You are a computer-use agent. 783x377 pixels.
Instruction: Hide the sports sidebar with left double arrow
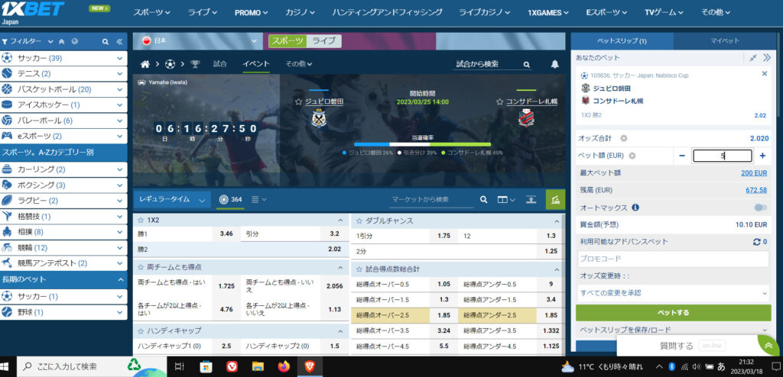pyautogui.click(x=119, y=42)
